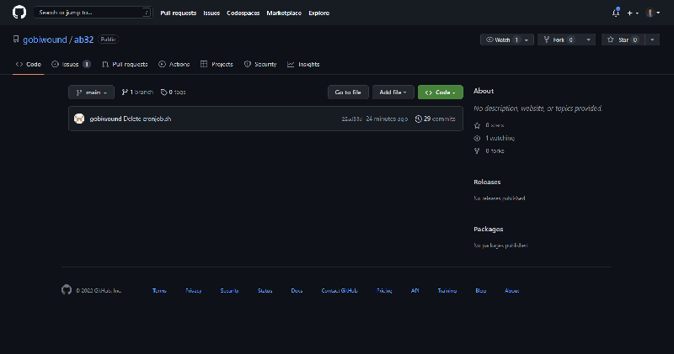
Task: Open the GitHub homepage logo
Action: tap(19, 13)
